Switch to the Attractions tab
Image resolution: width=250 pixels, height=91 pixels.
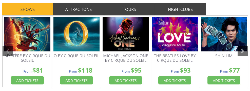point(79,9)
